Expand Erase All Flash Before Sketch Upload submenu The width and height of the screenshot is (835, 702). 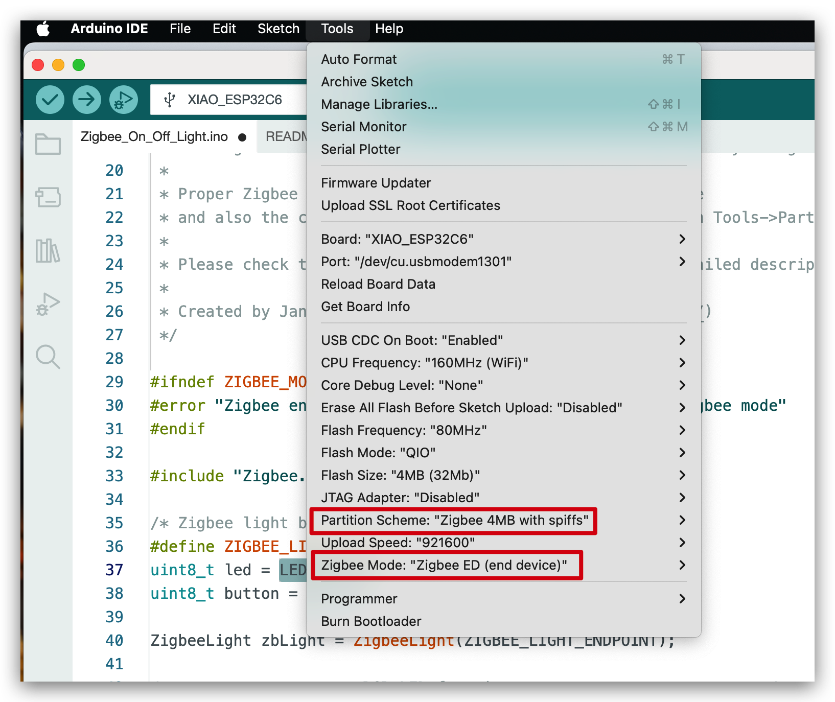click(504, 408)
